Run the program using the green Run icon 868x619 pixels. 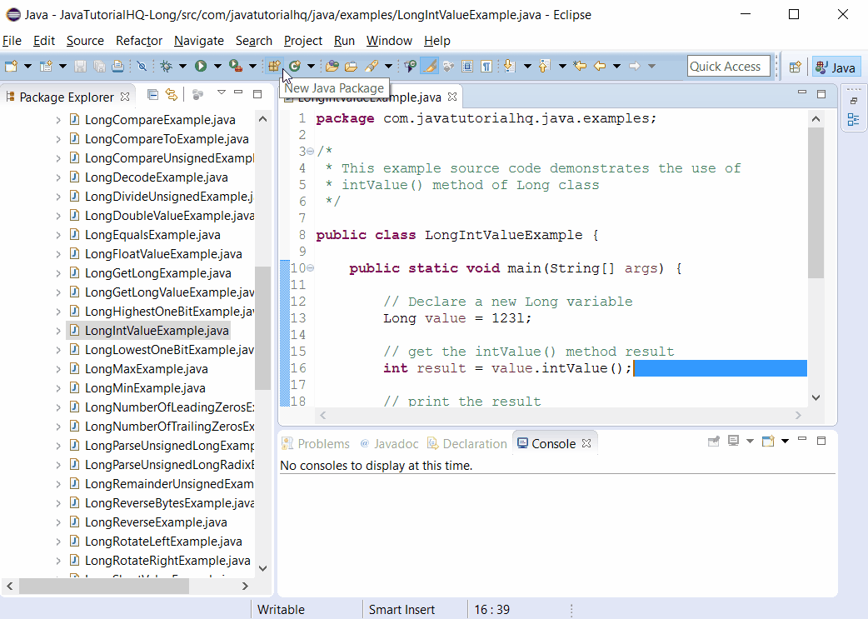(x=201, y=65)
